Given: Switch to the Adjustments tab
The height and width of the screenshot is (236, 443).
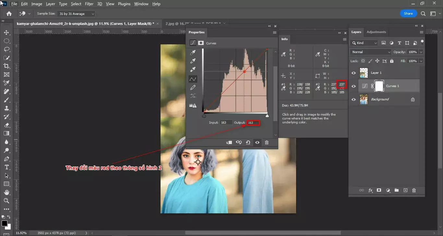Looking at the screenshot, I should [376, 32].
